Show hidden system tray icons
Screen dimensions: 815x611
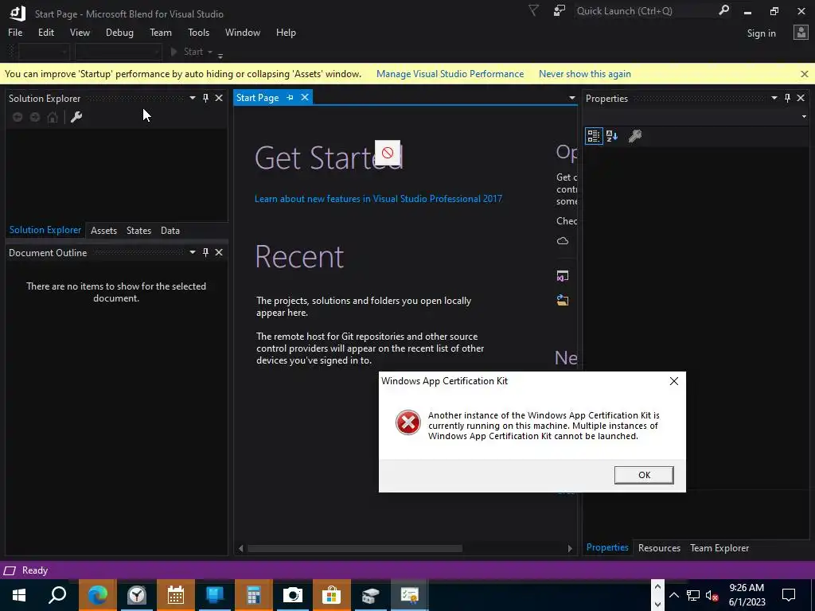(673, 595)
